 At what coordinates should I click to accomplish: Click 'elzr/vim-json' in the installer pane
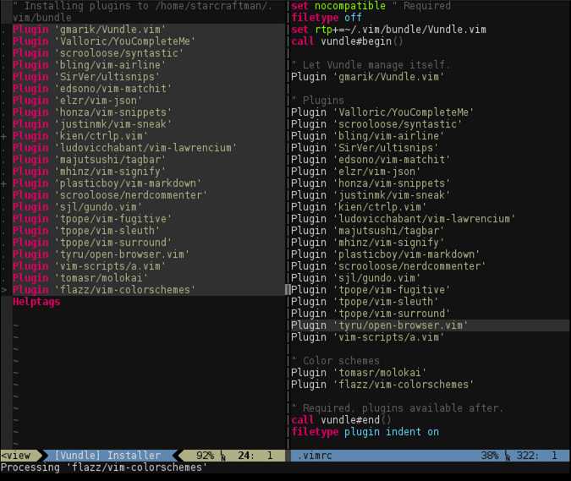click(x=78, y=101)
